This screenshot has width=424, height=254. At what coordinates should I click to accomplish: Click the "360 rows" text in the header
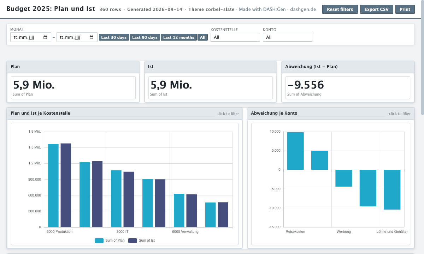tap(110, 10)
